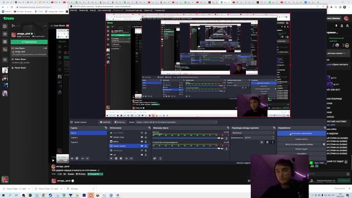Toggle visibility eye of the second source row
352x198 pixels.
click(x=142, y=137)
